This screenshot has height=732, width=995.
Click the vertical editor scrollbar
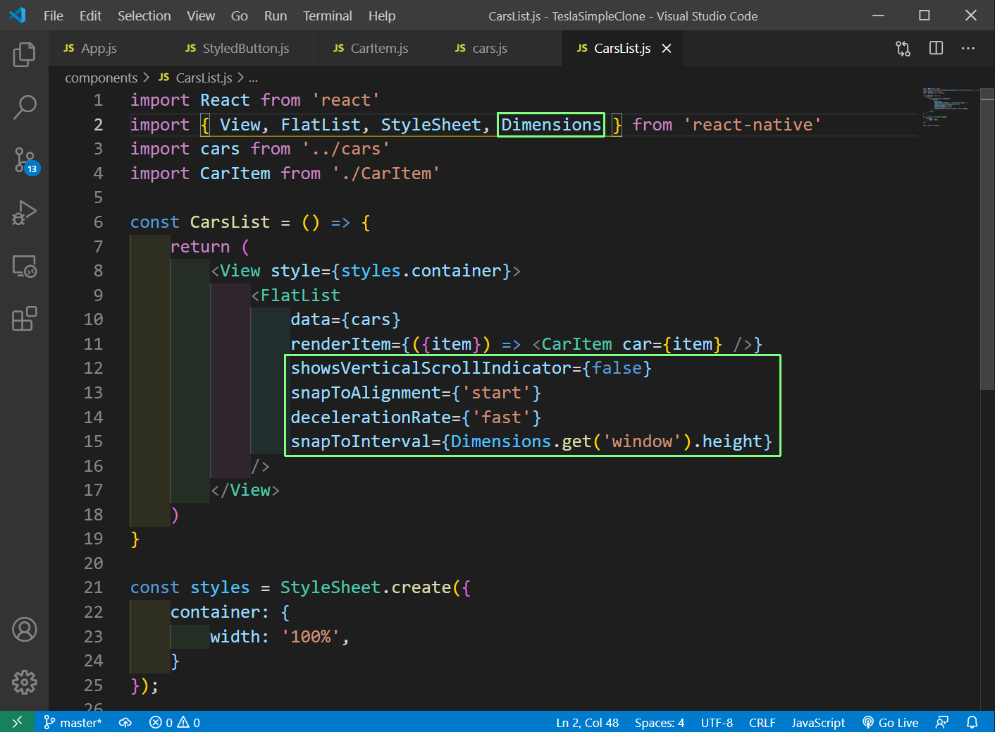point(987,240)
